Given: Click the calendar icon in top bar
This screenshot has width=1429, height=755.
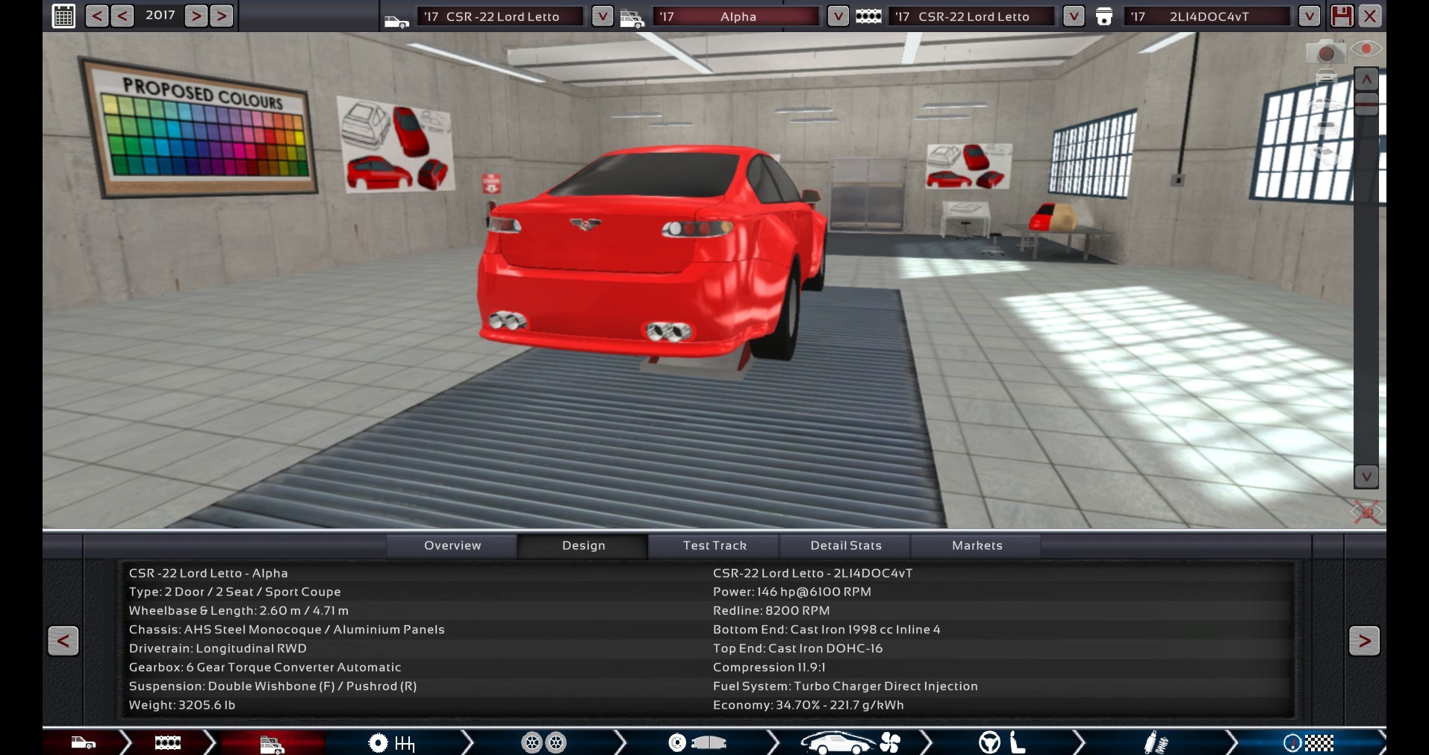Looking at the screenshot, I should [x=63, y=16].
